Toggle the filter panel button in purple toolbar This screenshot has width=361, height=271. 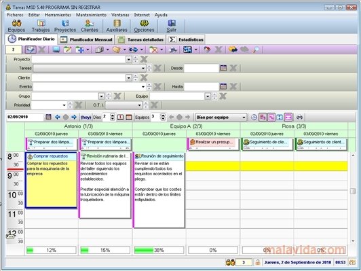point(31,50)
